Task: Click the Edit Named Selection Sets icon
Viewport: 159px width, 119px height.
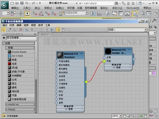Action: click(x=61, y=14)
